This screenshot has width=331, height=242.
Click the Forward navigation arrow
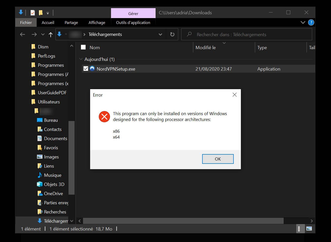pyautogui.click(x=34, y=34)
